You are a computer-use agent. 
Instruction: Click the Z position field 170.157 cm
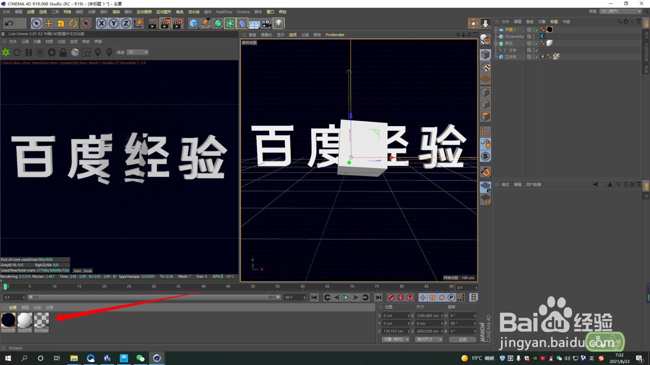coord(396,331)
